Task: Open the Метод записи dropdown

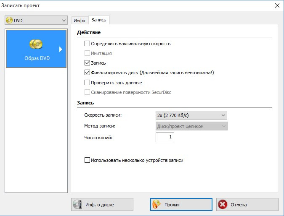Action: coord(191,126)
